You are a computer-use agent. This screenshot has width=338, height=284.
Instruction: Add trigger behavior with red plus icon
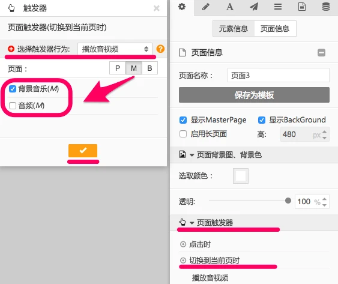[x=11, y=49]
